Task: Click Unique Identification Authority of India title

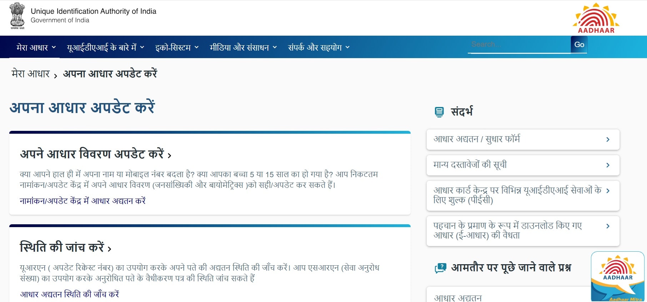Action: click(94, 11)
